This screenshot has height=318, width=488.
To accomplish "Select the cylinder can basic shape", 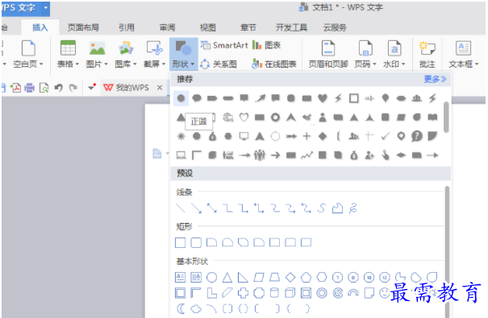I will (x=274, y=293).
